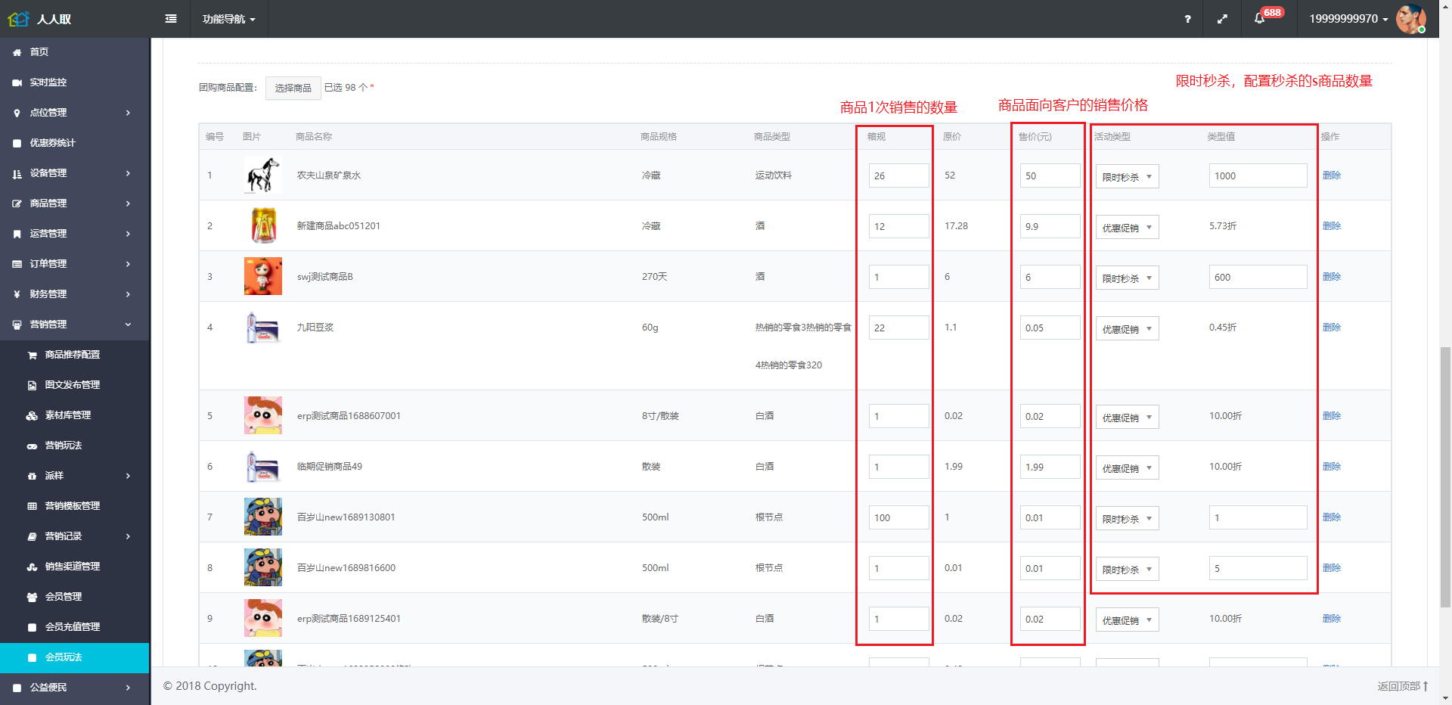Toggle fullscreen with the expand arrows icon
Viewport: 1452px width, 705px height.
click(1222, 19)
